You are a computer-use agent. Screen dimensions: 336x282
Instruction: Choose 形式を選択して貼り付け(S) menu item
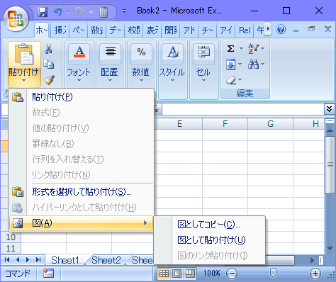click(82, 192)
